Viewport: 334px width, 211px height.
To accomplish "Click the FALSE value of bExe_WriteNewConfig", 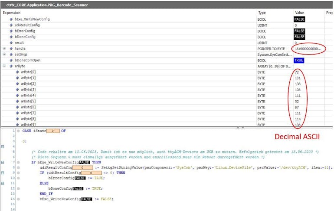I will (x=299, y=19).
